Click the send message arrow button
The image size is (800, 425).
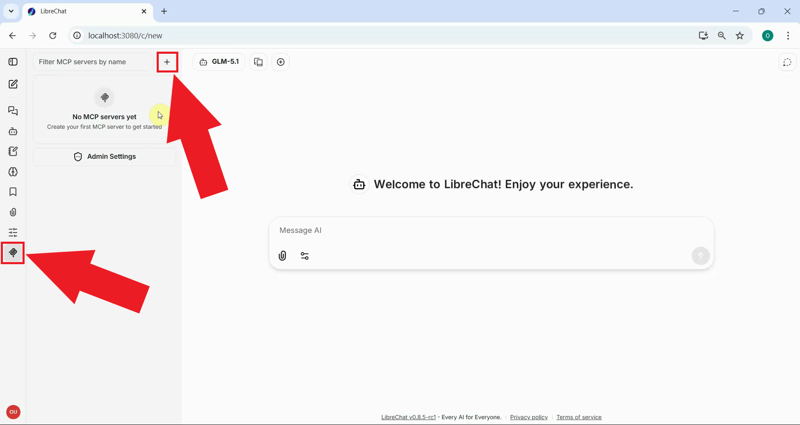click(x=700, y=256)
